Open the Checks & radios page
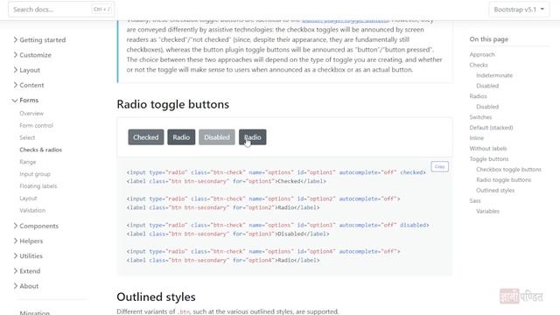 41,150
